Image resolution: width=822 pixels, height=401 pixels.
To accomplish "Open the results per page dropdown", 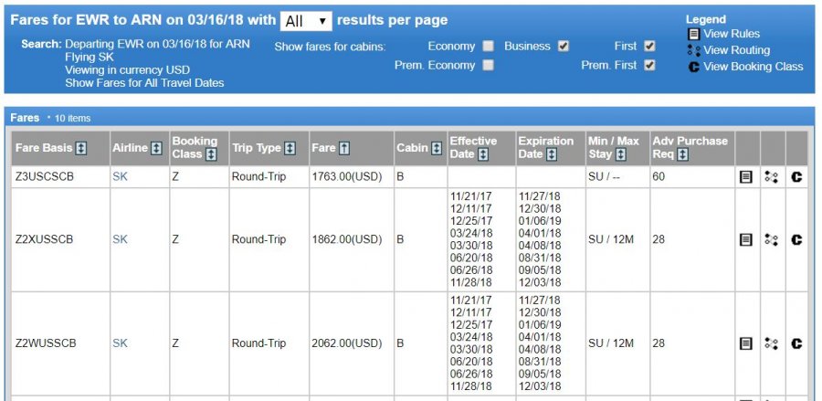I will (306, 21).
